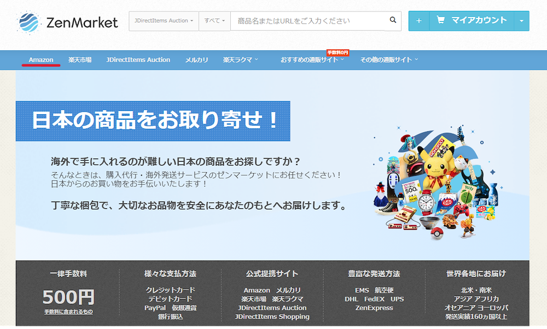Select the メルカリ tab
The image size is (547, 329).
(196, 60)
